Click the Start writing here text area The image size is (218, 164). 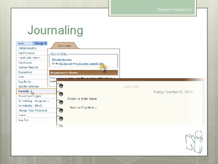(x=83, y=107)
